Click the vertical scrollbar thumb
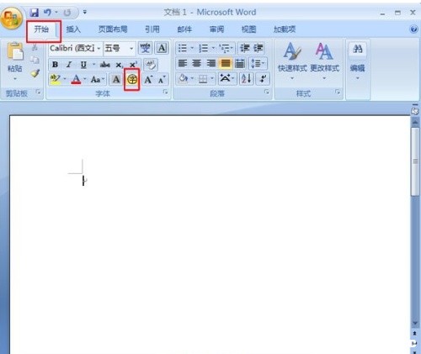This screenshot has width=421, height=354. pos(415,161)
